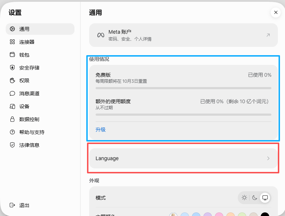285x216 pixels.
Task: Click the 免费版 usage progress bar
Action: click(x=183, y=88)
